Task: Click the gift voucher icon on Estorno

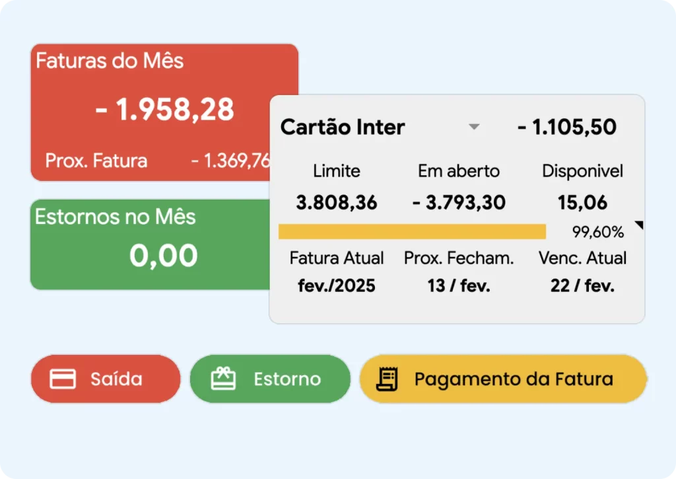Action: [x=223, y=379]
